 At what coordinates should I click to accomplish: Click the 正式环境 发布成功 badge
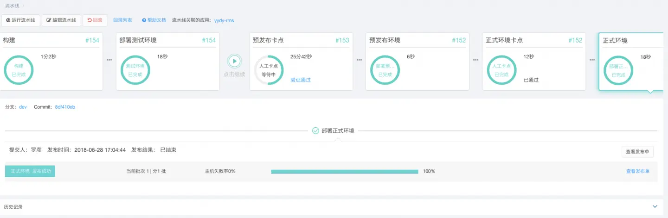point(30,171)
